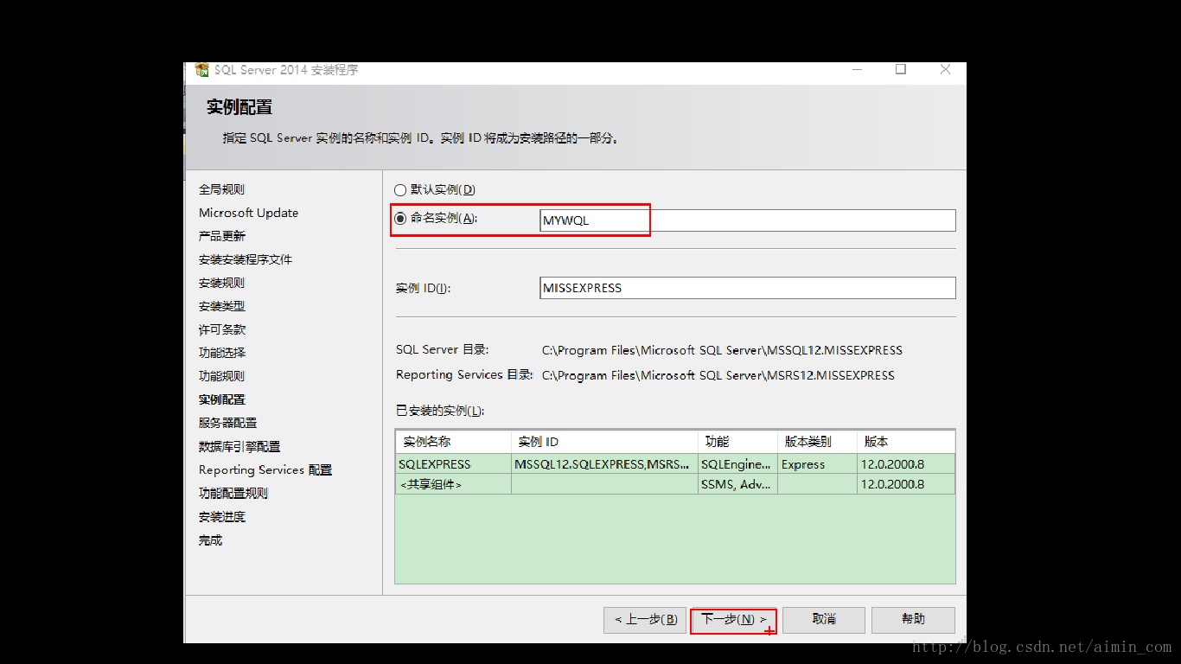Maximize the installer window
The image size is (1181, 664).
tap(901, 70)
